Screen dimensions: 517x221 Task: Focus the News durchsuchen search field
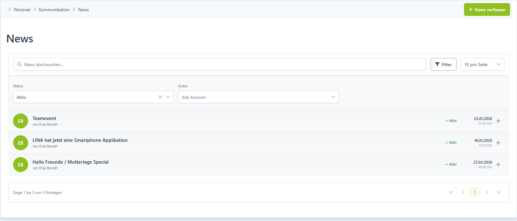(x=220, y=65)
